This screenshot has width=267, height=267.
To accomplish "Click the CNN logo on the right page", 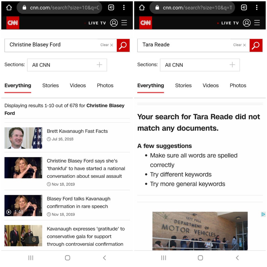I will click(145, 23).
